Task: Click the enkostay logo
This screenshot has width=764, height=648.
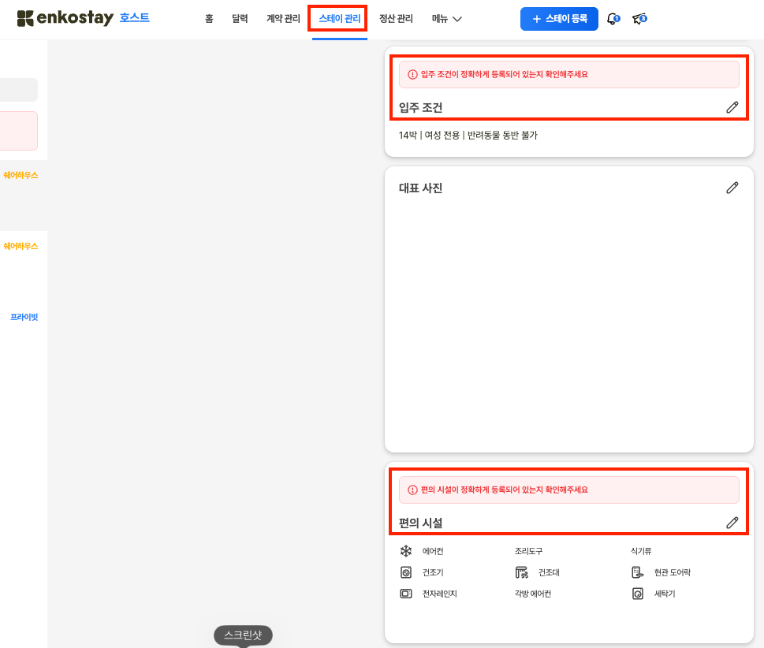Action: click(x=65, y=18)
